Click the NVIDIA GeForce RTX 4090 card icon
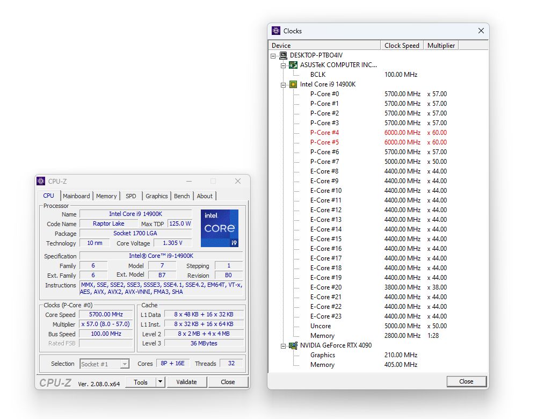This screenshot has height=419, width=537. coord(293,345)
